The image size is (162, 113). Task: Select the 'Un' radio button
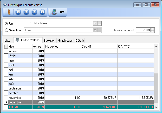tap(7, 24)
